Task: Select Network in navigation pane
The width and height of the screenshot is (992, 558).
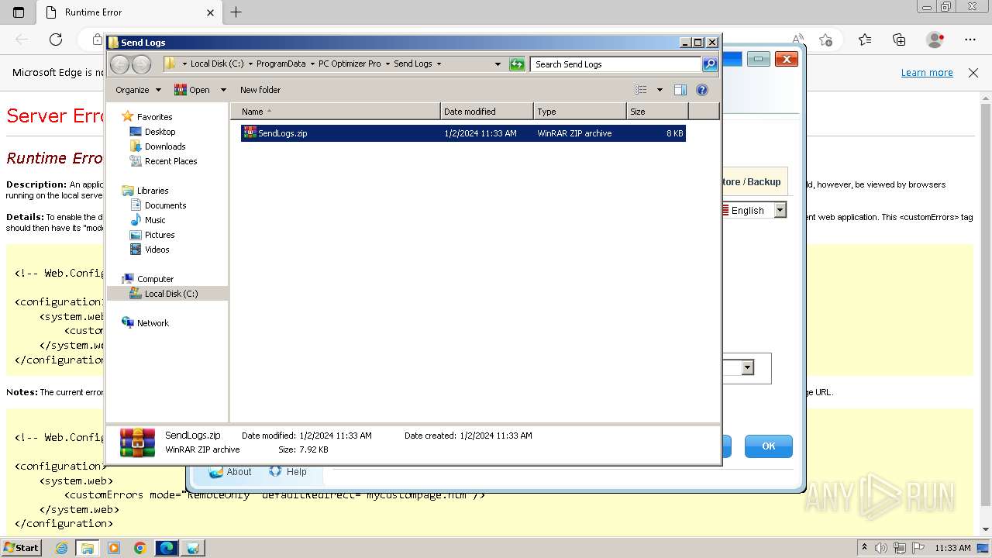Action: pos(153,323)
